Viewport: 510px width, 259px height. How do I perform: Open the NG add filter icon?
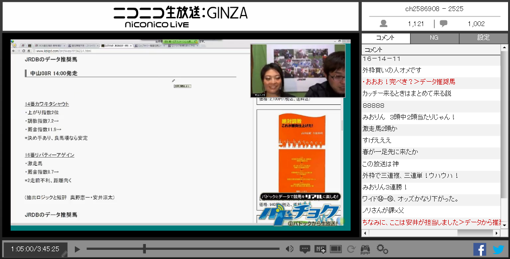tap(320, 249)
